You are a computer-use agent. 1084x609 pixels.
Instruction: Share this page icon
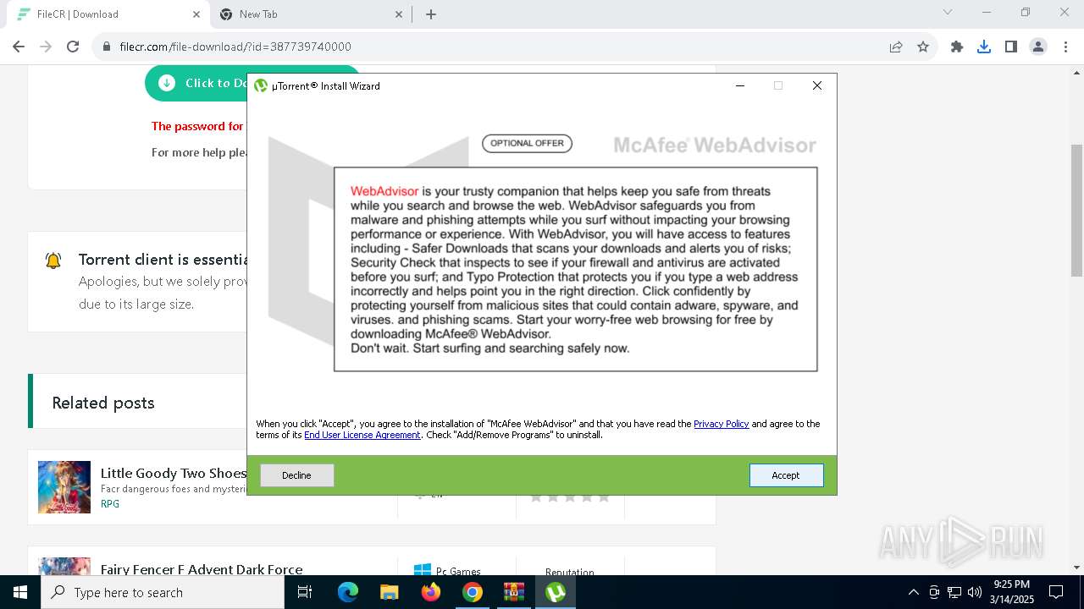pos(896,47)
